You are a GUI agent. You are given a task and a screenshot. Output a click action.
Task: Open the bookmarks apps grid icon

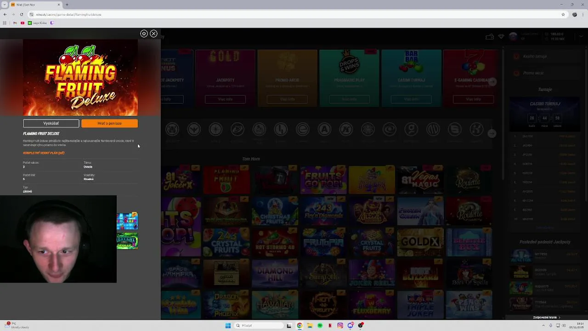point(5,23)
